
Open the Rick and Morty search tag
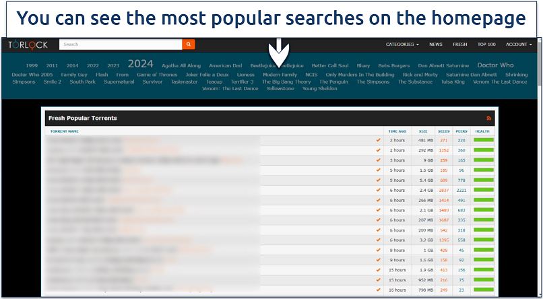tap(420, 74)
